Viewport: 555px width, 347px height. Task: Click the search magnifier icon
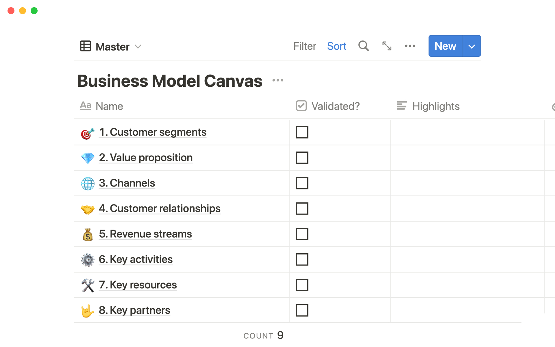point(363,46)
